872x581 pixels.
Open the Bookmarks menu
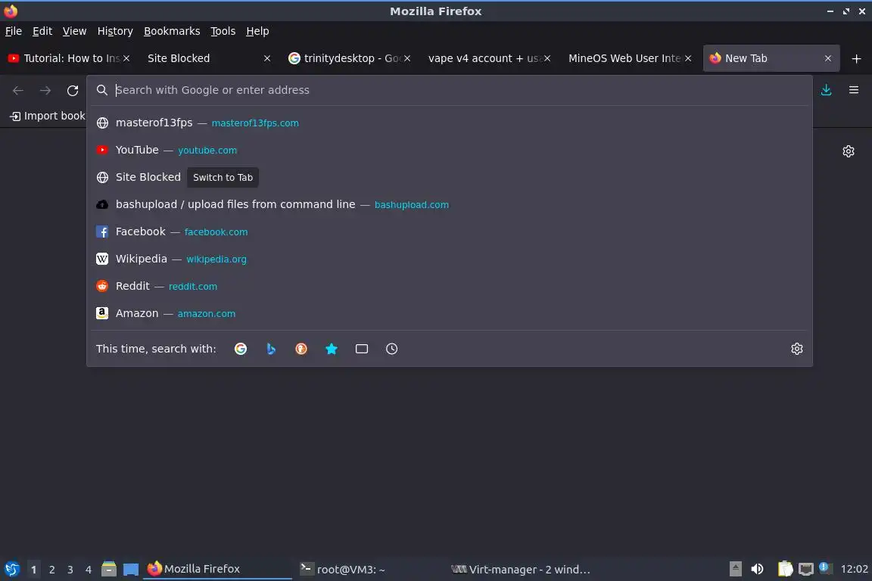click(x=172, y=31)
